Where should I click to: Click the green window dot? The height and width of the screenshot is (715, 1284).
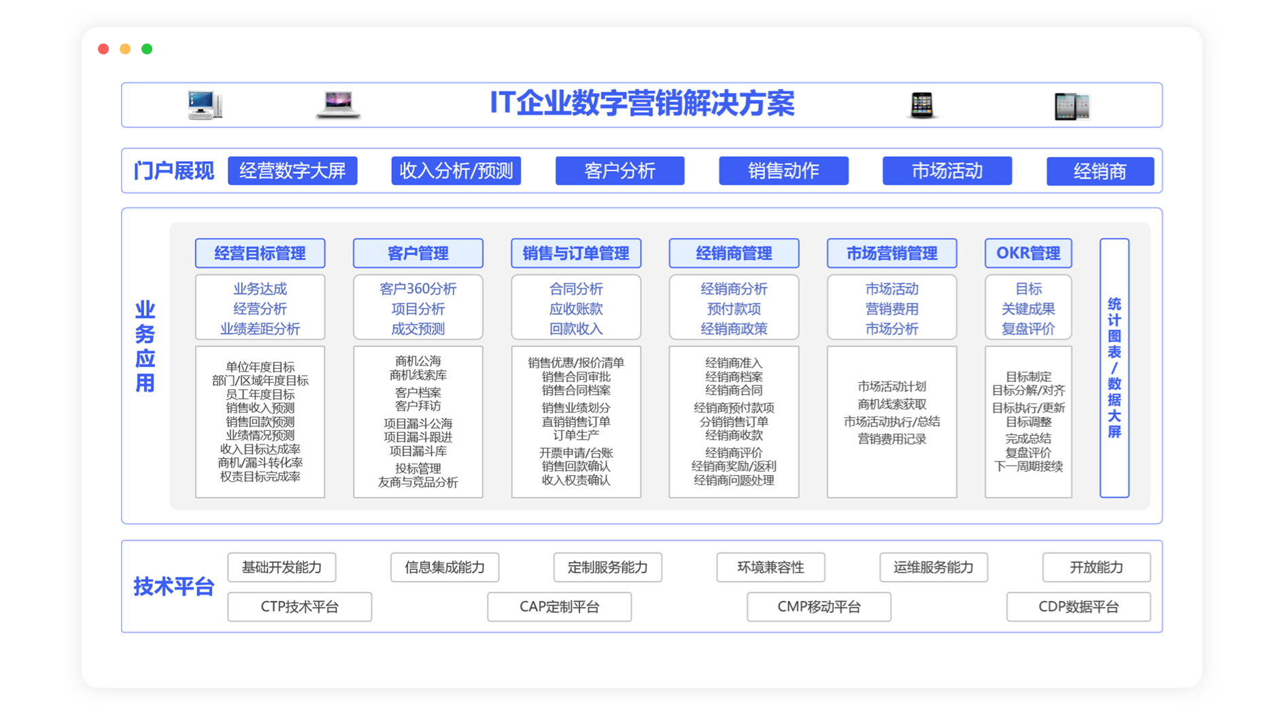point(146,48)
